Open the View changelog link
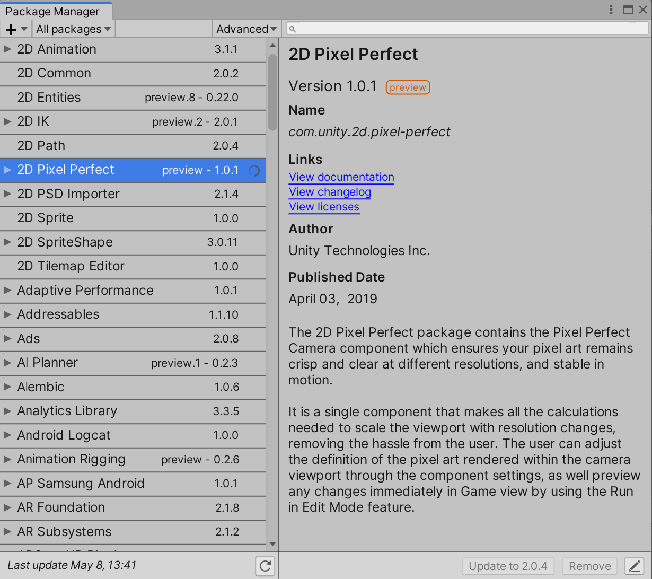This screenshot has height=579, width=652. [330, 192]
